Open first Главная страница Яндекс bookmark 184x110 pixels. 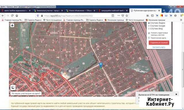pyautogui.click(x=12, y=20)
